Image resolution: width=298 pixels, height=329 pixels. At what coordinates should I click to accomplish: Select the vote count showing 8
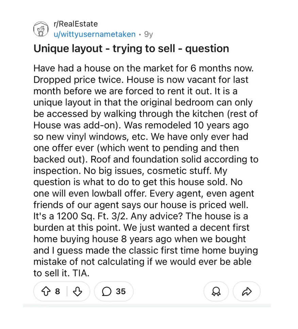[x=57, y=292]
